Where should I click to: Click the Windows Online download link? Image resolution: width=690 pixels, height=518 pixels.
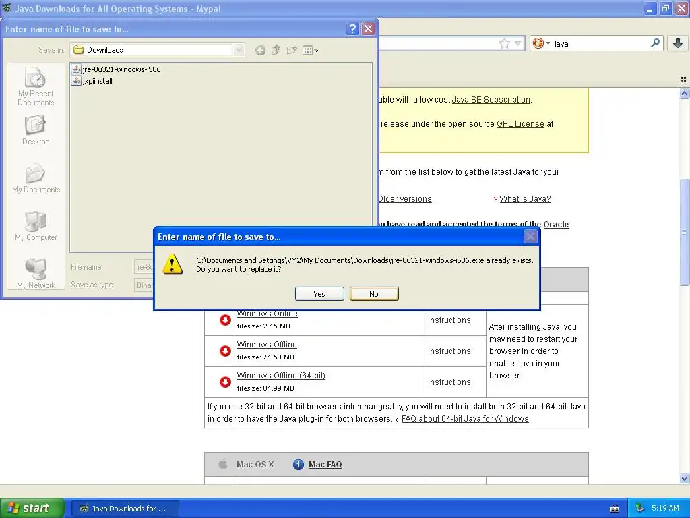coord(267,314)
